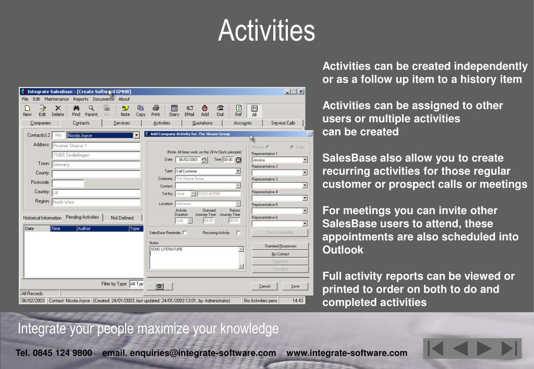Click the camera icon button in dialog
Viewport: 534px width, 369px height.
coord(160,286)
